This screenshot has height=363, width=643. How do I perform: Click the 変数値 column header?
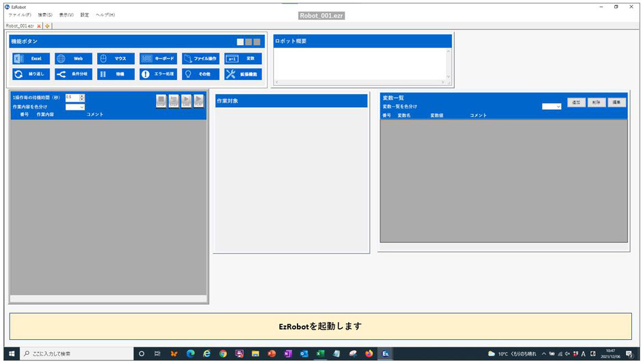point(436,115)
